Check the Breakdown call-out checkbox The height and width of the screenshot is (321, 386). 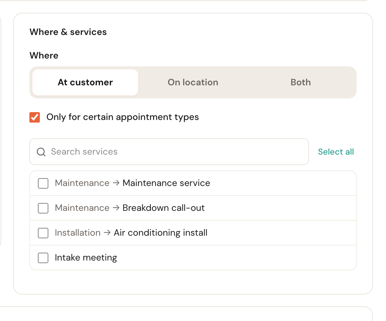click(43, 208)
